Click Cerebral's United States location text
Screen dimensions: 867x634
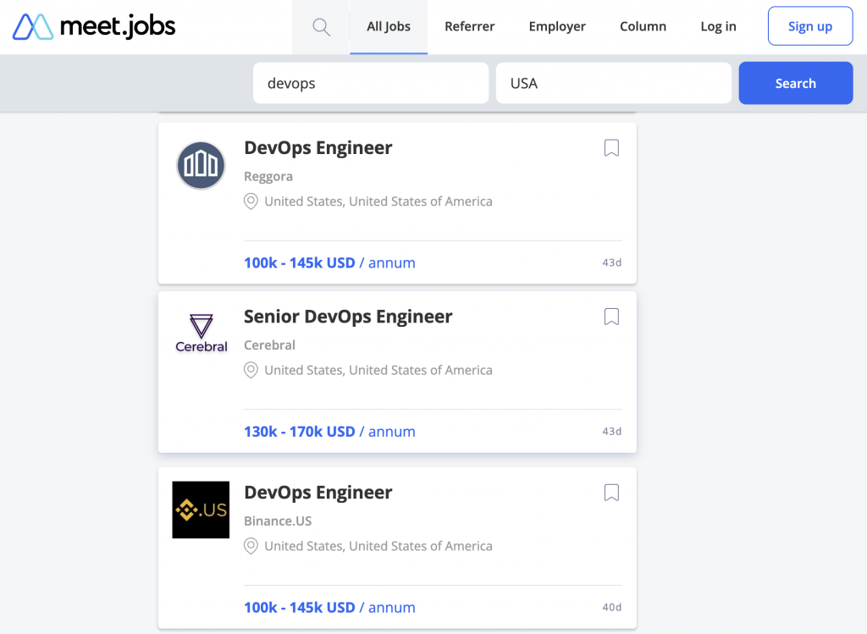pyautogui.click(x=378, y=370)
